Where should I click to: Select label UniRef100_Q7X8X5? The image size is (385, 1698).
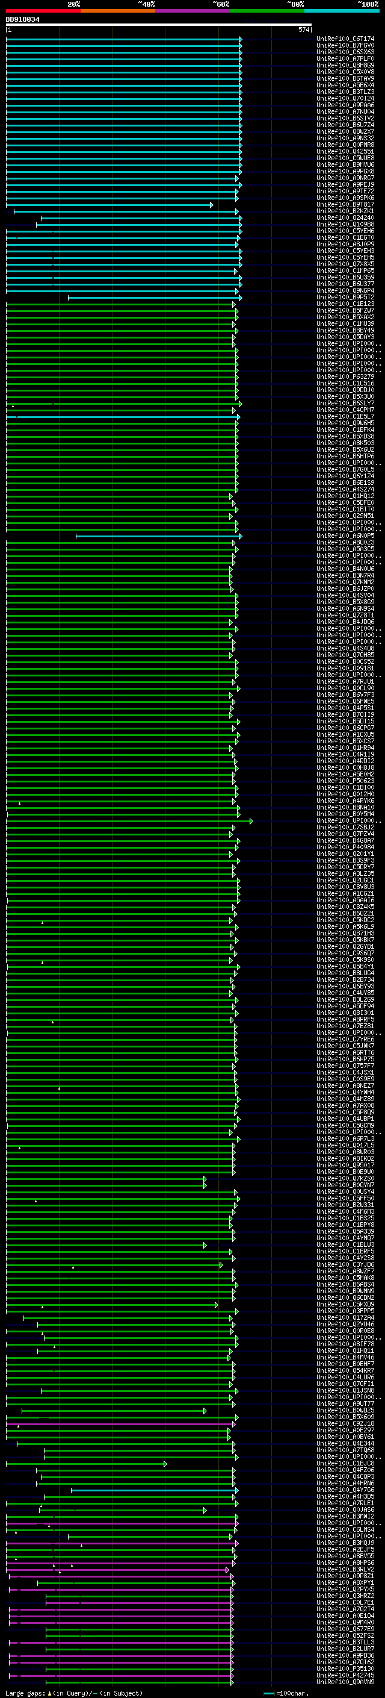pos(345,264)
